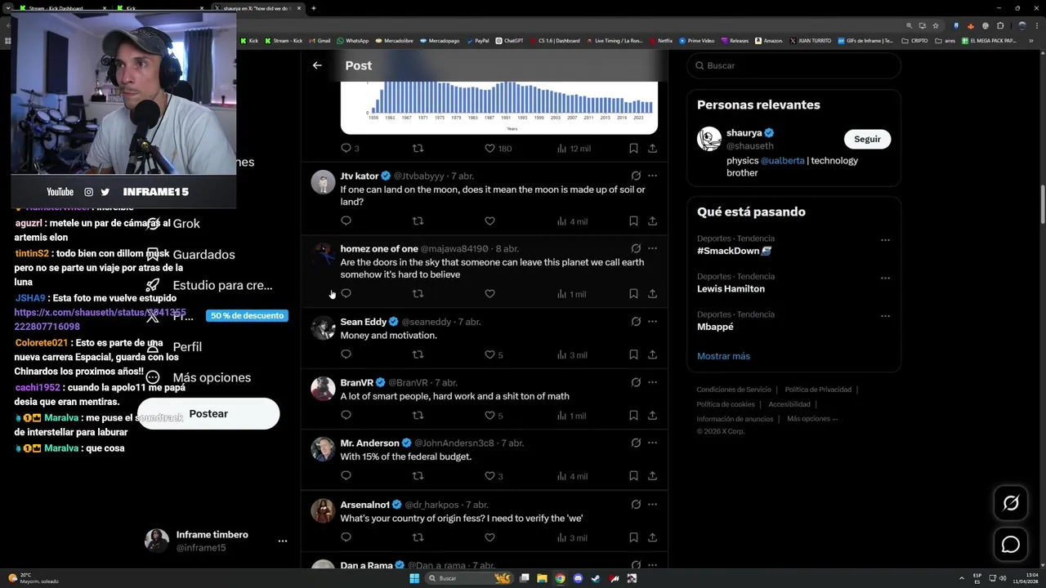Open Grok actions on Jtv kator's comment
The height and width of the screenshot is (588, 1046).
[636, 176]
